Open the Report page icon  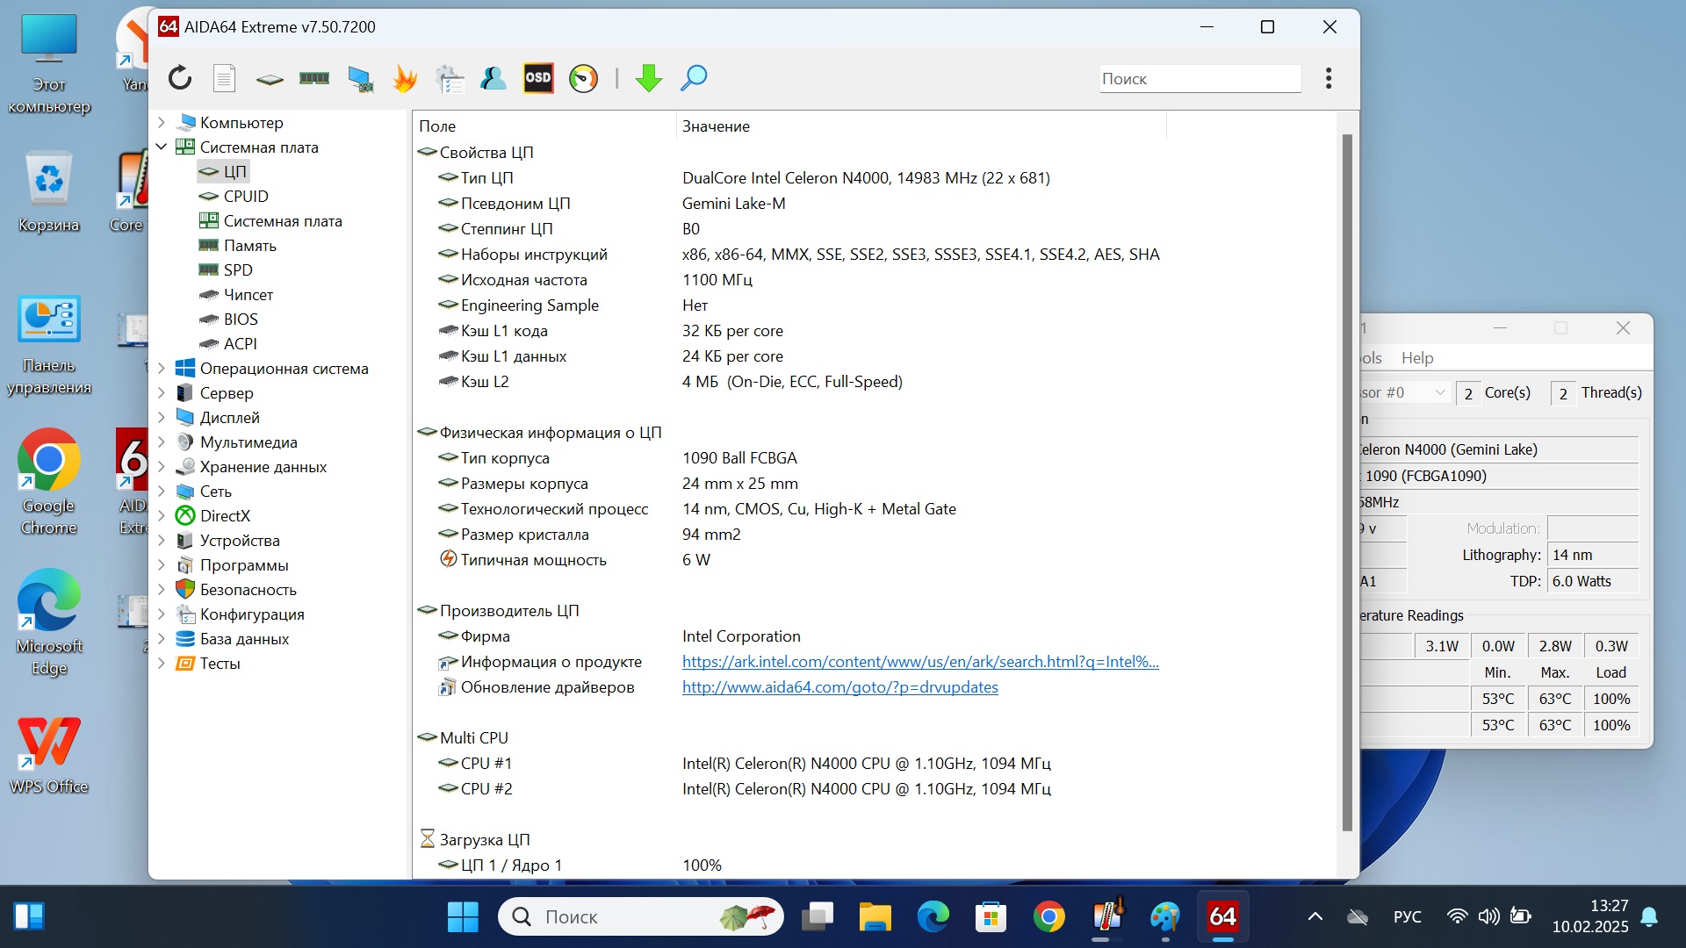click(225, 78)
